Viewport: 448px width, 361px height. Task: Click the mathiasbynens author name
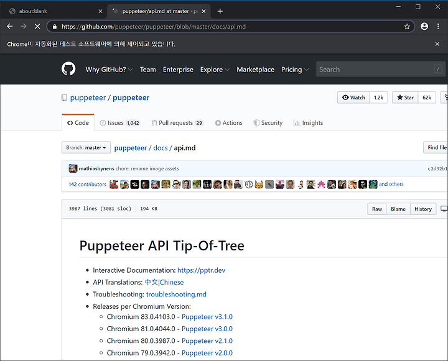coord(96,168)
